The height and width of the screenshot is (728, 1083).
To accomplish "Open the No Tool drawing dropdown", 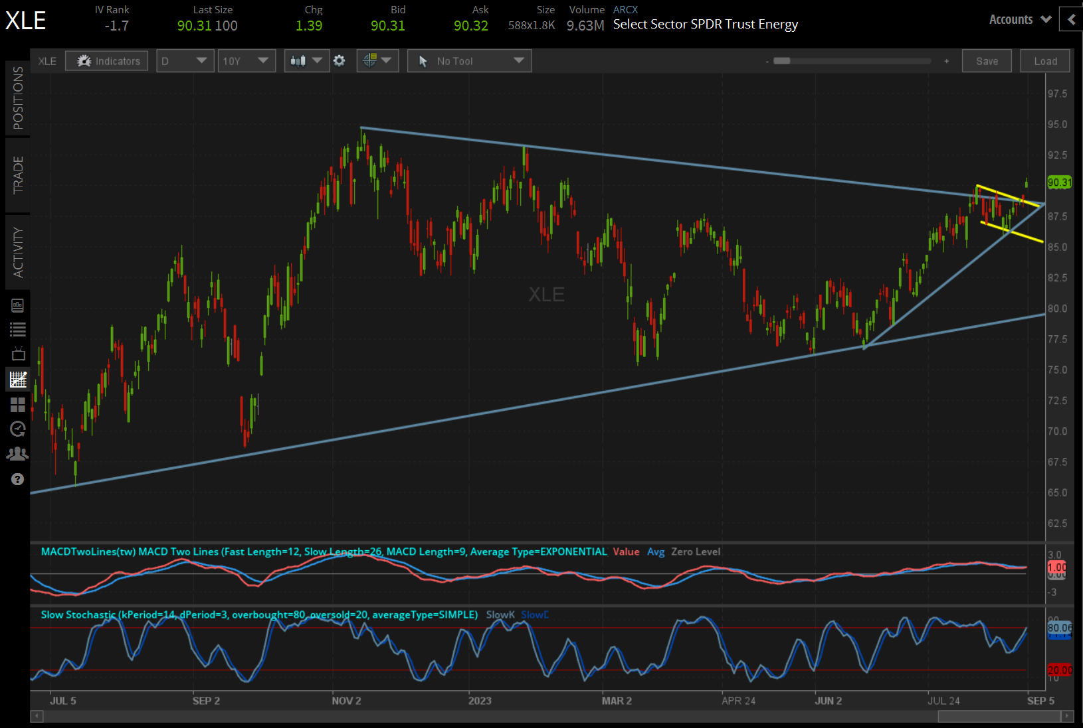I will click(469, 60).
